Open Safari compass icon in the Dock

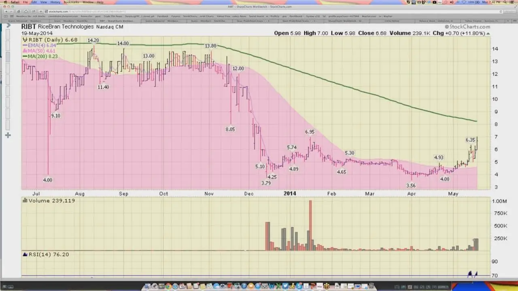pyautogui.click(x=175, y=286)
